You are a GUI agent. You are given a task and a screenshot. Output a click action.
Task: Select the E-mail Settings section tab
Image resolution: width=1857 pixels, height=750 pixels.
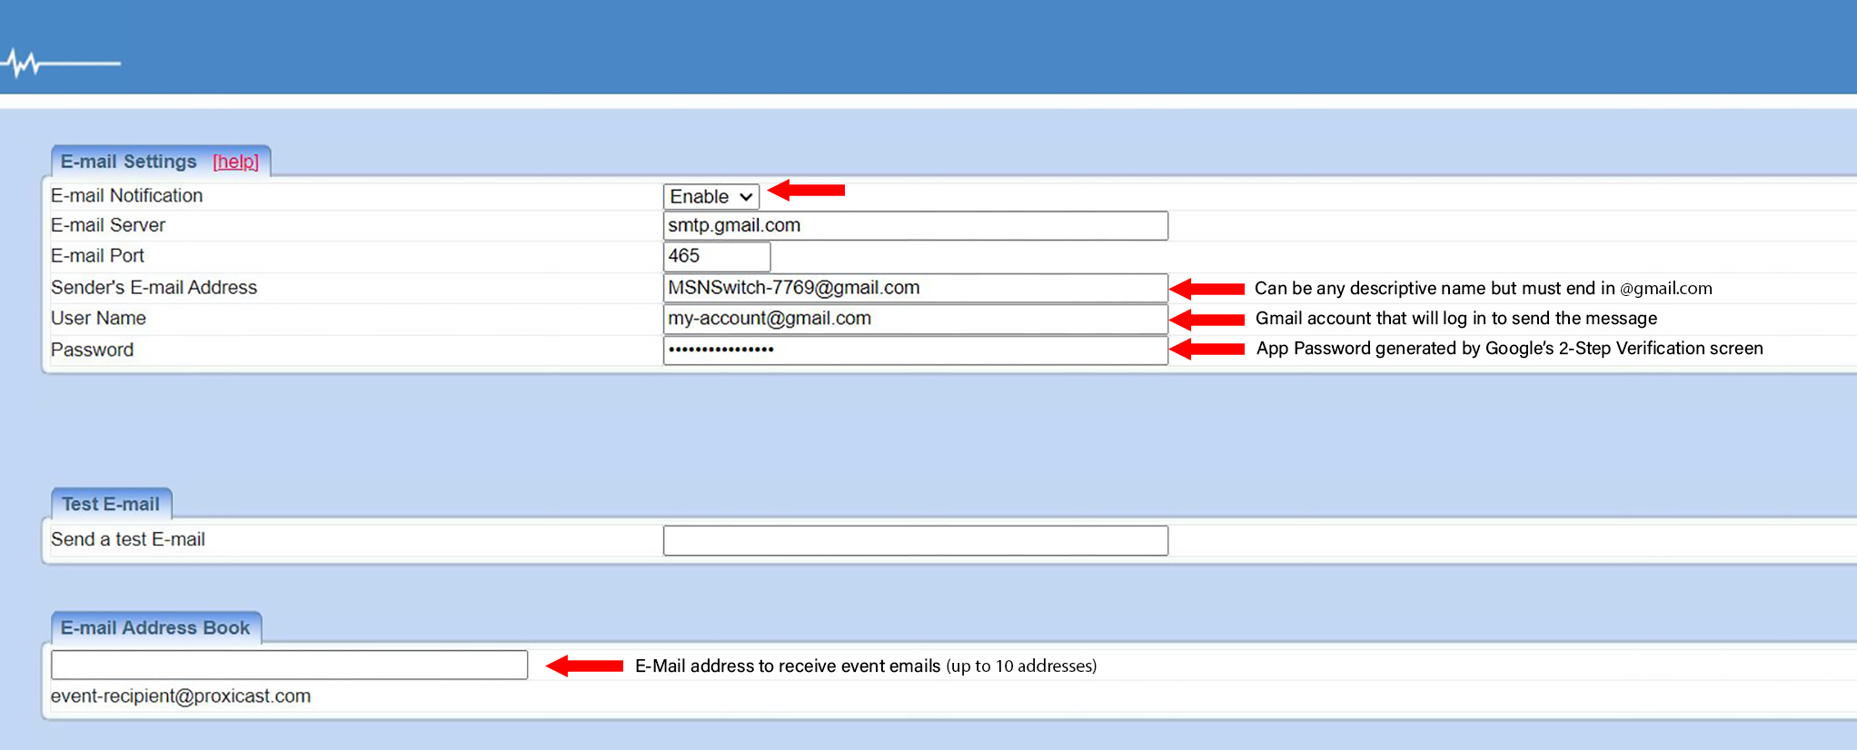click(129, 162)
